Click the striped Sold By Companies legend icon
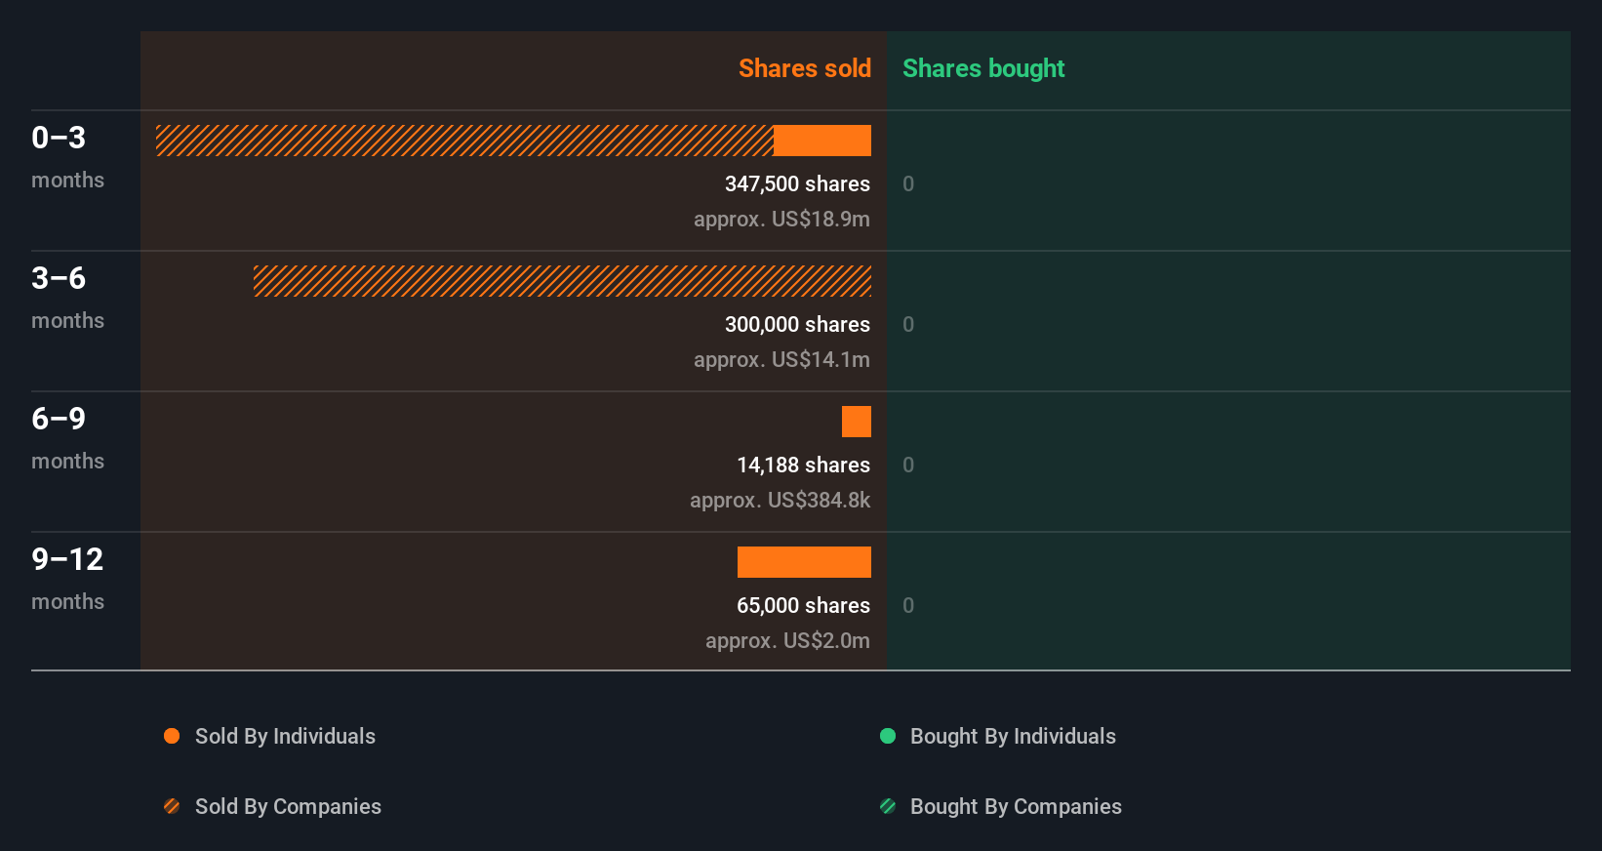 point(172,806)
